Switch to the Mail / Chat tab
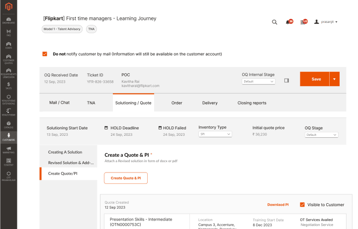This screenshot has height=229, width=358. (59, 103)
